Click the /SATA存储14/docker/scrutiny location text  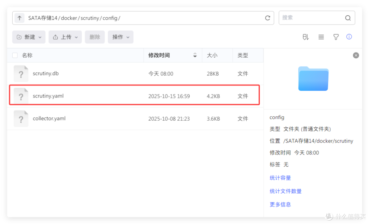[x=318, y=141]
